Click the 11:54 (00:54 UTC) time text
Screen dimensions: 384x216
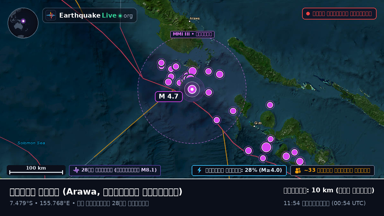point(324,203)
